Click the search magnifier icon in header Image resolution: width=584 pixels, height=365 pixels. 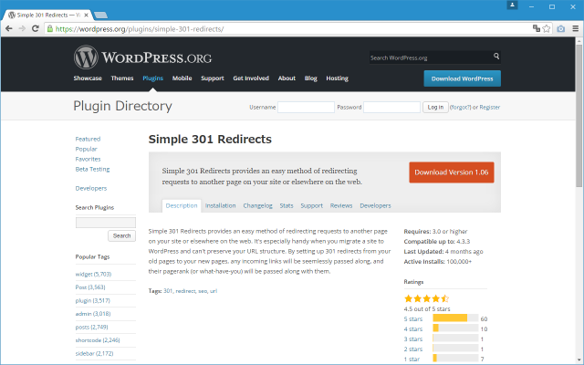[496, 57]
